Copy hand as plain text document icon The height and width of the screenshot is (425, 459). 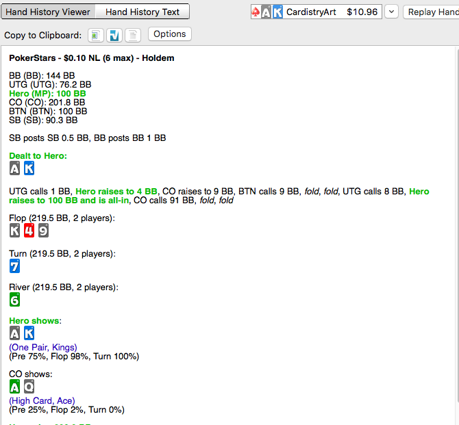(x=133, y=36)
